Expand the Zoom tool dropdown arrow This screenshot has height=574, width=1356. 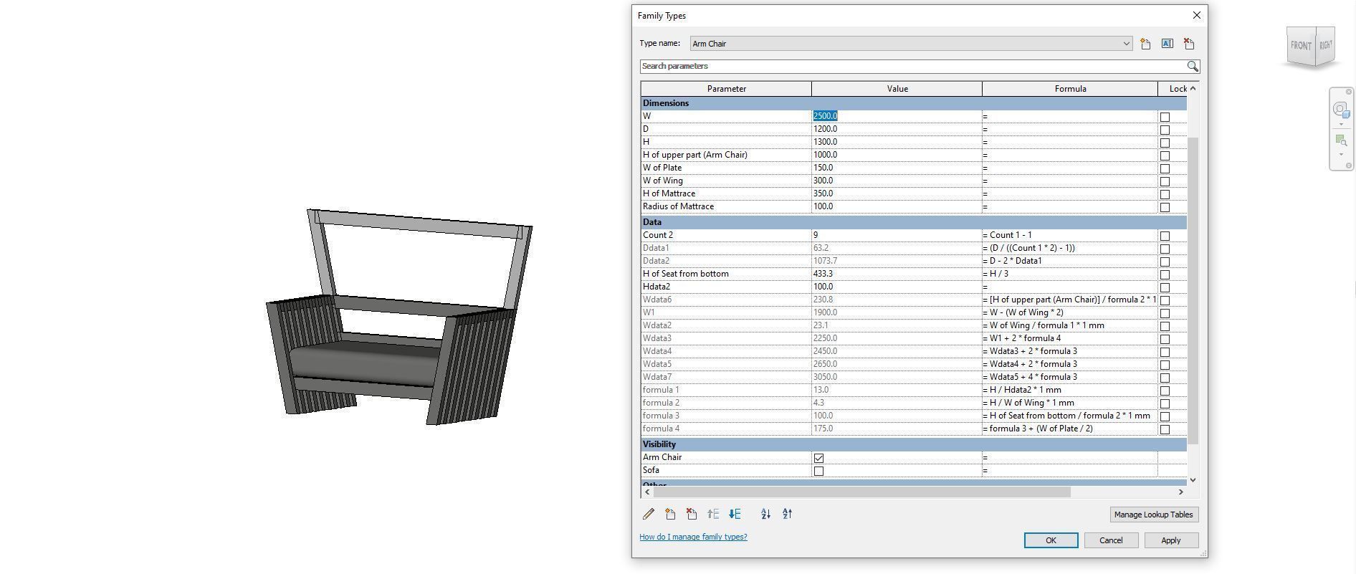[1341, 155]
